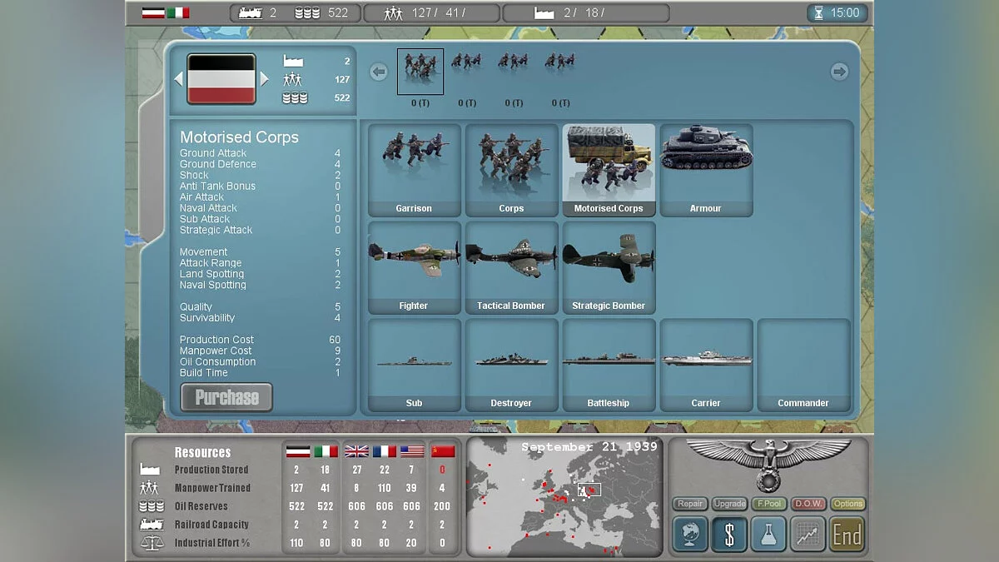Click the hourglass 15:00 turn timer
The image size is (999, 562).
point(837,12)
